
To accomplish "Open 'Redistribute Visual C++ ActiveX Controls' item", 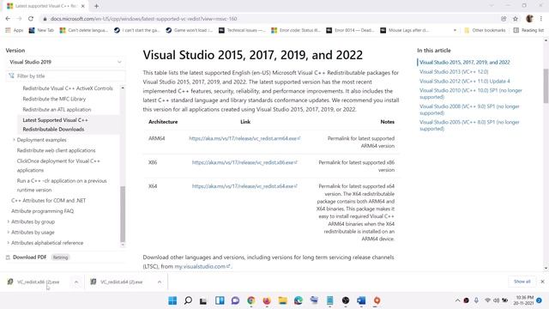I will point(68,88).
